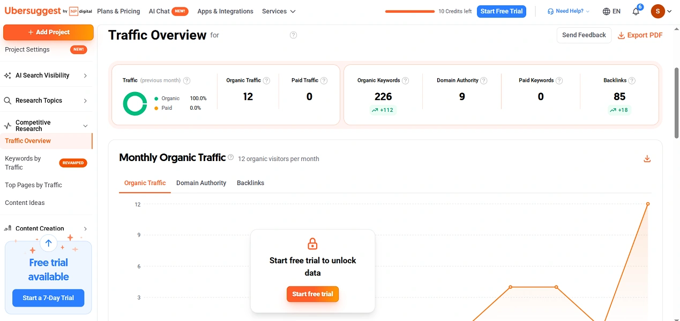Click Send Feedback button
Image resolution: width=680 pixels, height=321 pixels.
tap(584, 35)
